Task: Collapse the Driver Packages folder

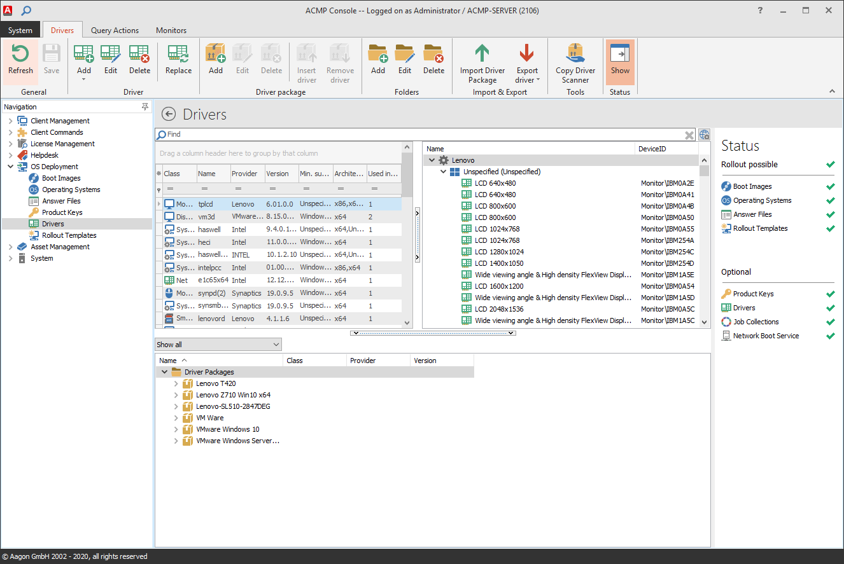Action: [x=165, y=372]
